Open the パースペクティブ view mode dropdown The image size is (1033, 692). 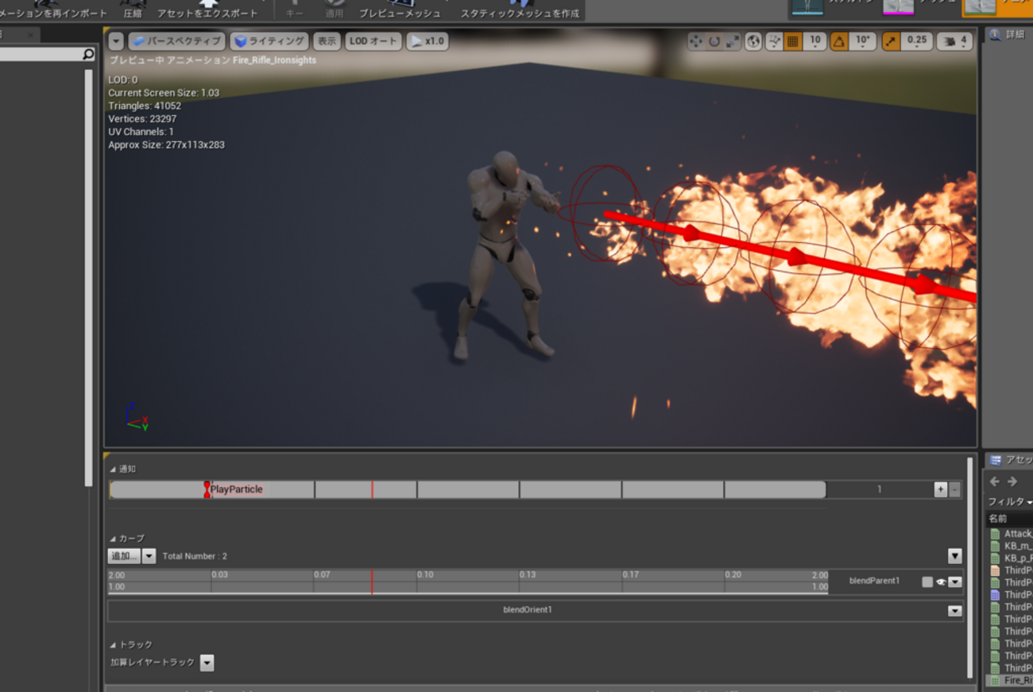click(176, 41)
